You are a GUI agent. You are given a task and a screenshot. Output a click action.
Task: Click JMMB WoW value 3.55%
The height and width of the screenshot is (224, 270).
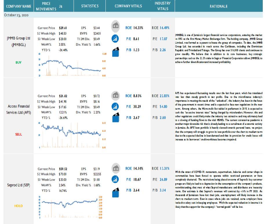(62, 45)
